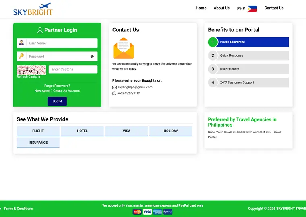Screen dimensions: 306x217
Task: Open the PHP currency selector
Action: pos(247,8)
